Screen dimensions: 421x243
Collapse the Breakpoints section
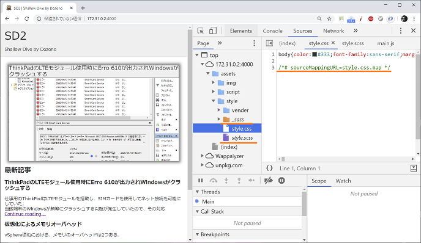tap(197, 234)
